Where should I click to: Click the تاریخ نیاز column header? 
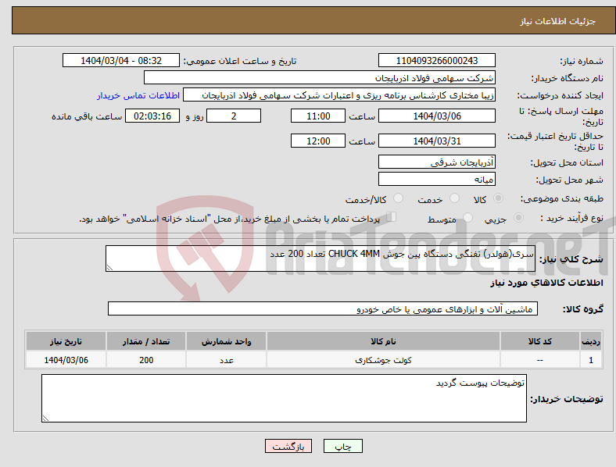click(66, 341)
